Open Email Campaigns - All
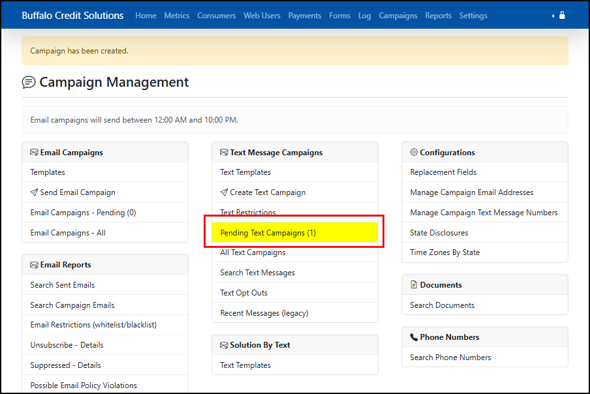Viewport: 590px width, 394px height. point(105,232)
